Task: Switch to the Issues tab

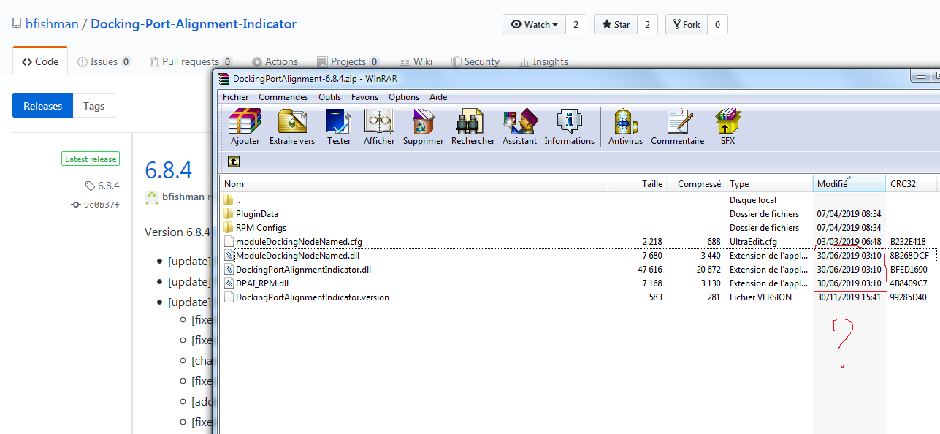Action: 104,61
